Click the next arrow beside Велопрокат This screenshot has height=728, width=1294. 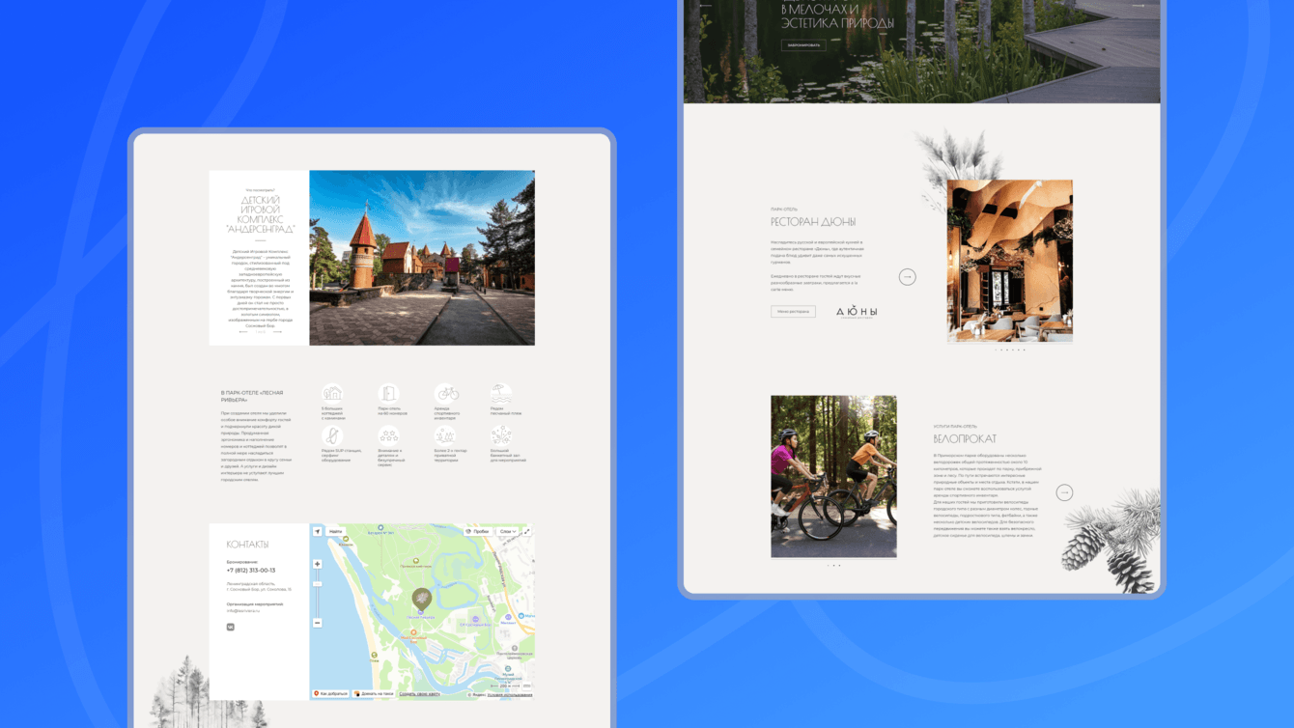pos(1064,492)
